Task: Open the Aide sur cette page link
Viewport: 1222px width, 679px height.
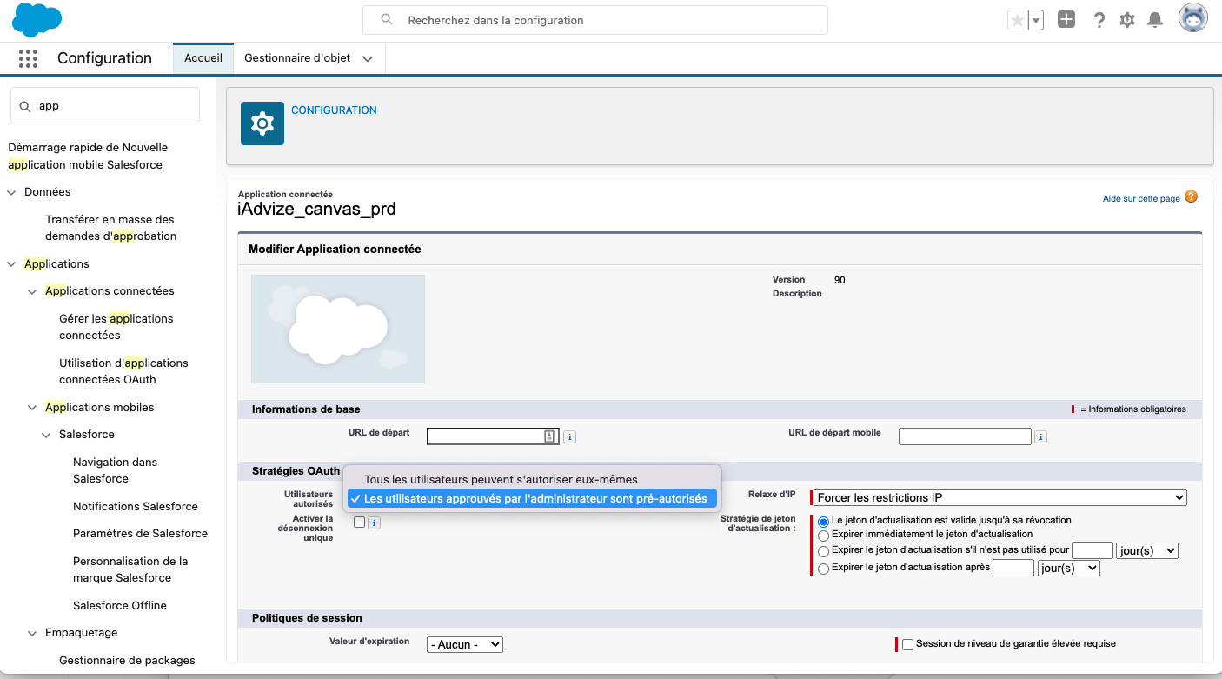Action: [x=1141, y=199]
